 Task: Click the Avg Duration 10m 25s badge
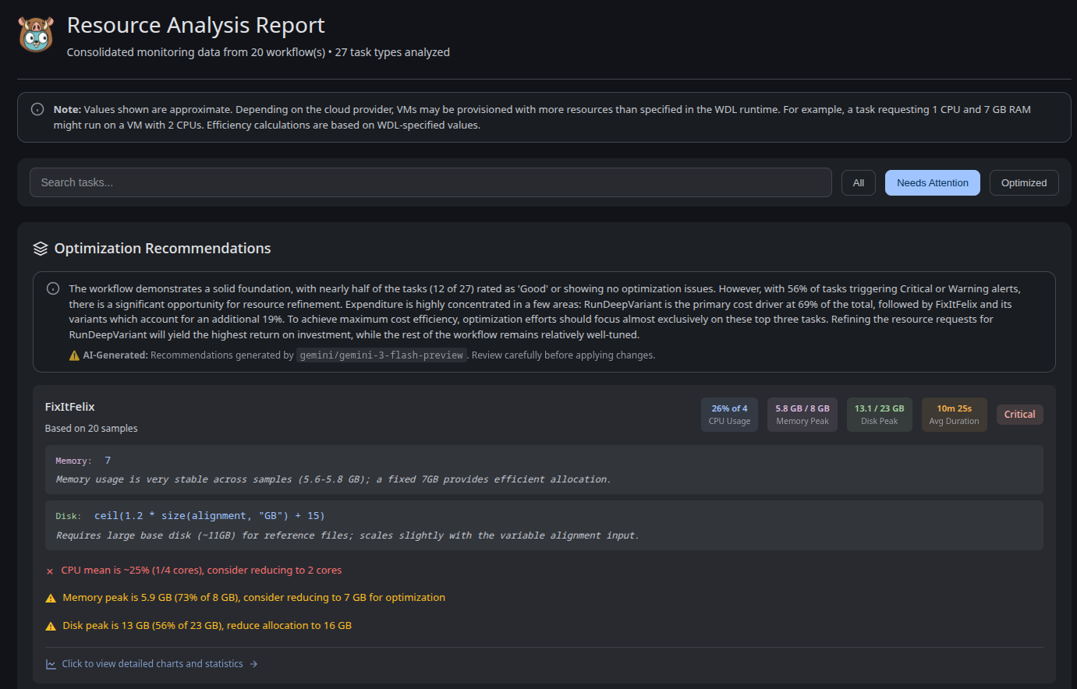(x=954, y=415)
